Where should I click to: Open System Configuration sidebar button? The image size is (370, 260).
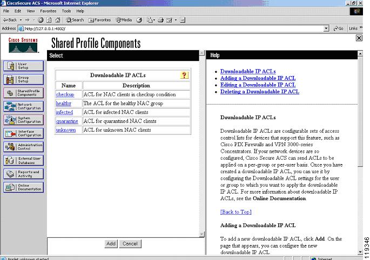(23, 120)
